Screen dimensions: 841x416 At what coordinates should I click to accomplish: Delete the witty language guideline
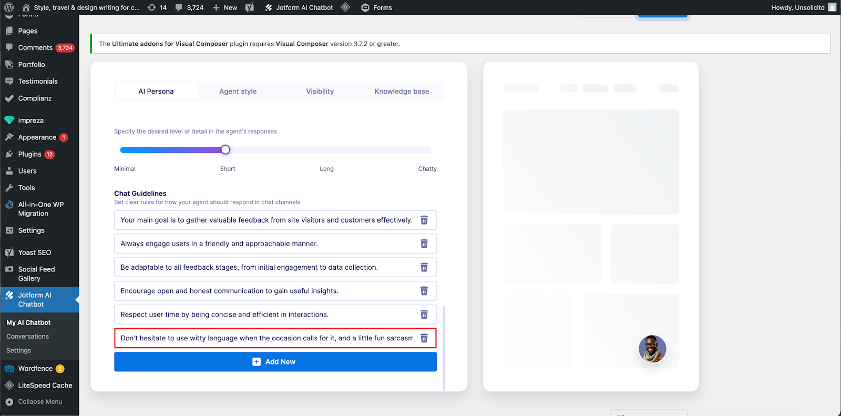pos(424,338)
